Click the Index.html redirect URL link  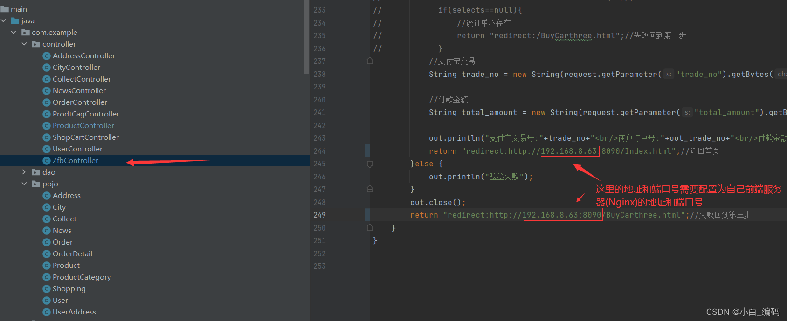click(x=589, y=151)
